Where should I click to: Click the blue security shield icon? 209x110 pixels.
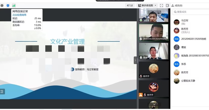point(8,6)
